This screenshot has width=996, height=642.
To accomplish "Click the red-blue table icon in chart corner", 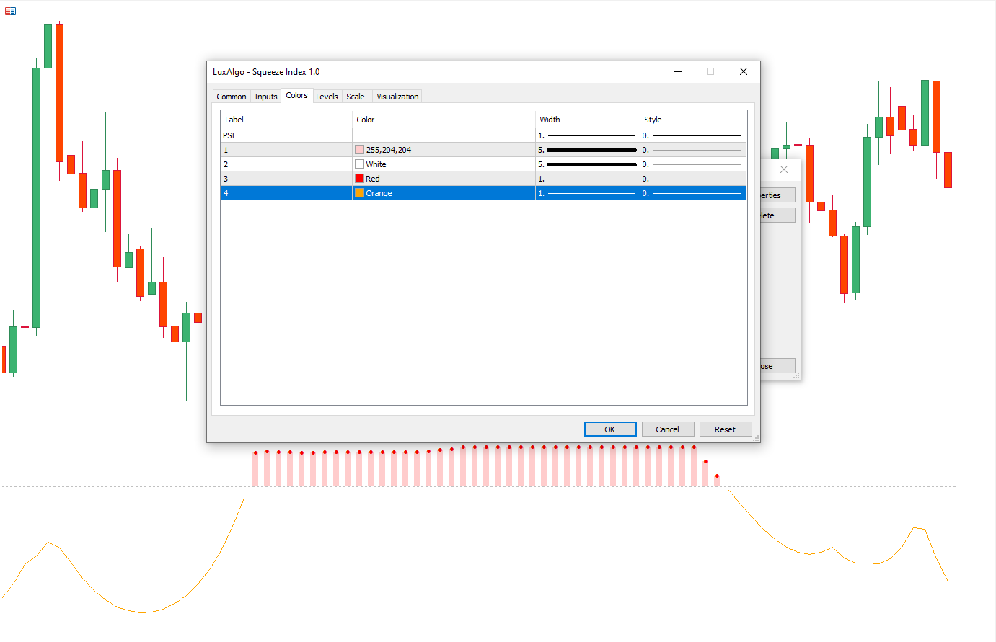I will 10,11.
